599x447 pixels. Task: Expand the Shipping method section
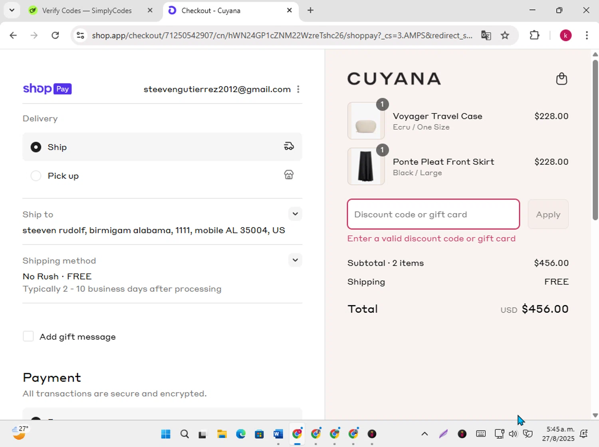[295, 260]
